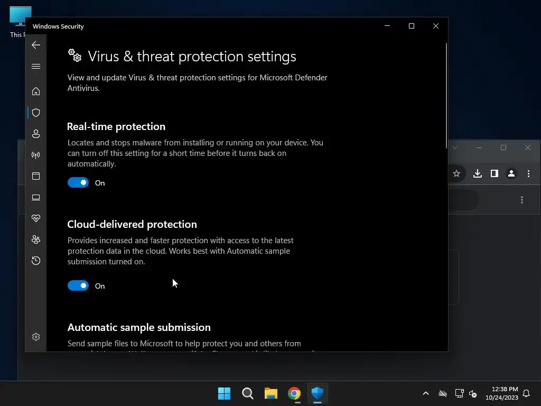Turn off Real-time protection toggle
Viewport: 541px width, 406px height.
click(78, 182)
